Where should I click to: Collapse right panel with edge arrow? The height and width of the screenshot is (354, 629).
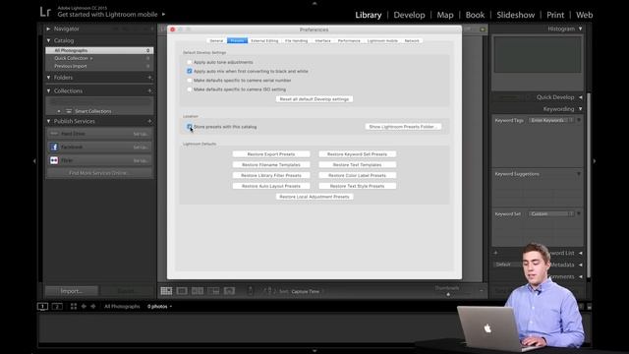(594, 161)
